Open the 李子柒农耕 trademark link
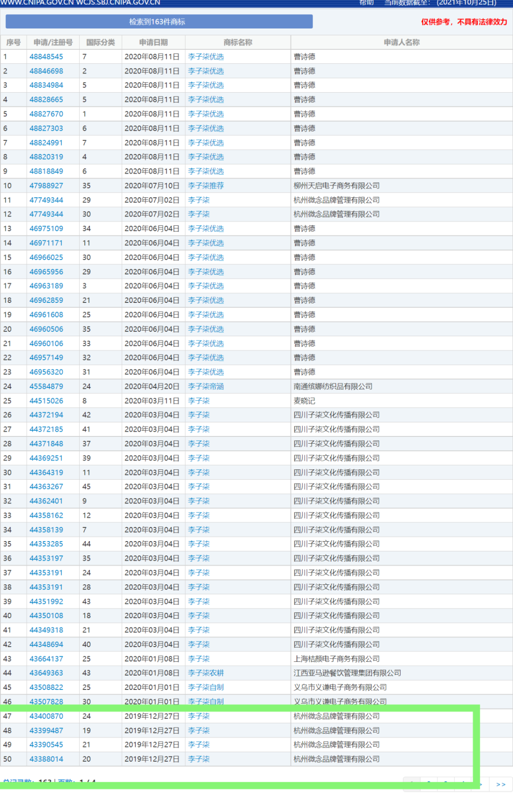This screenshot has height=795, width=513. pos(206,673)
